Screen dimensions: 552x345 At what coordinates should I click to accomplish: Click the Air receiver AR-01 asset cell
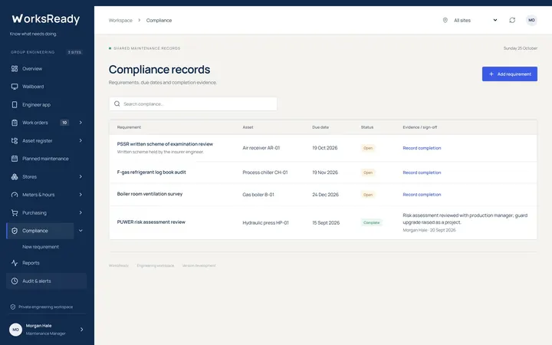tap(261, 148)
